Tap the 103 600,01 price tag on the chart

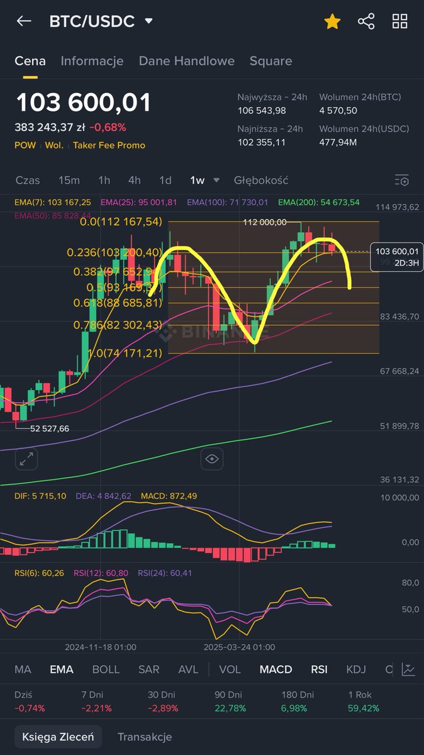[398, 256]
